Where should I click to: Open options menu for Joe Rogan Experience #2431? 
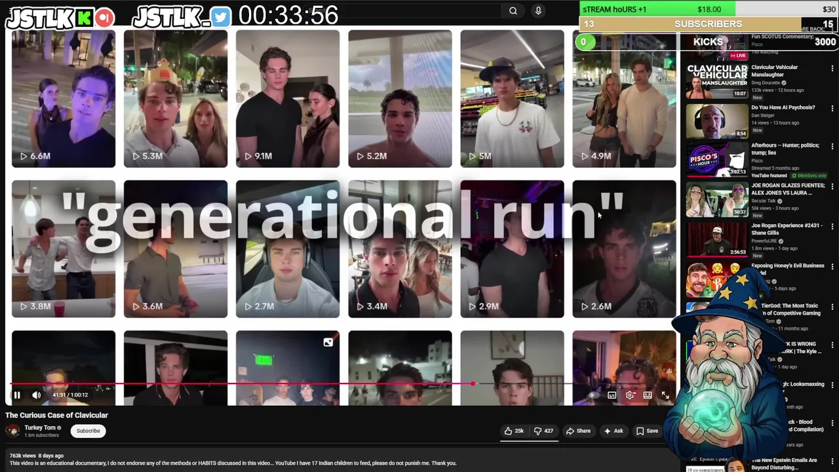tap(832, 226)
